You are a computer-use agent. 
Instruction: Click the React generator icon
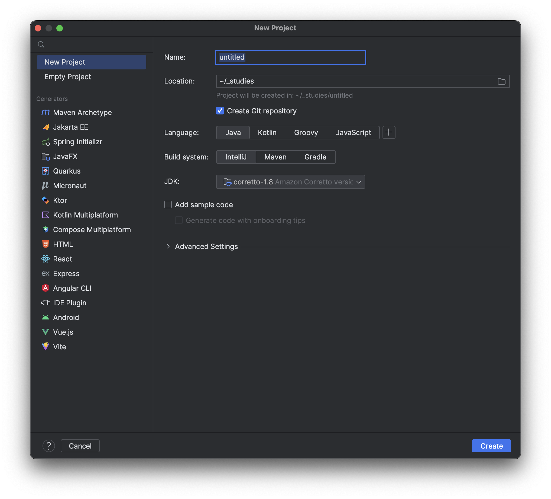(x=45, y=259)
